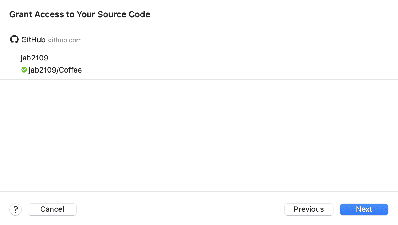Expand the jab2109 account entry
This screenshot has width=398, height=225.
[x=35, y=58]
